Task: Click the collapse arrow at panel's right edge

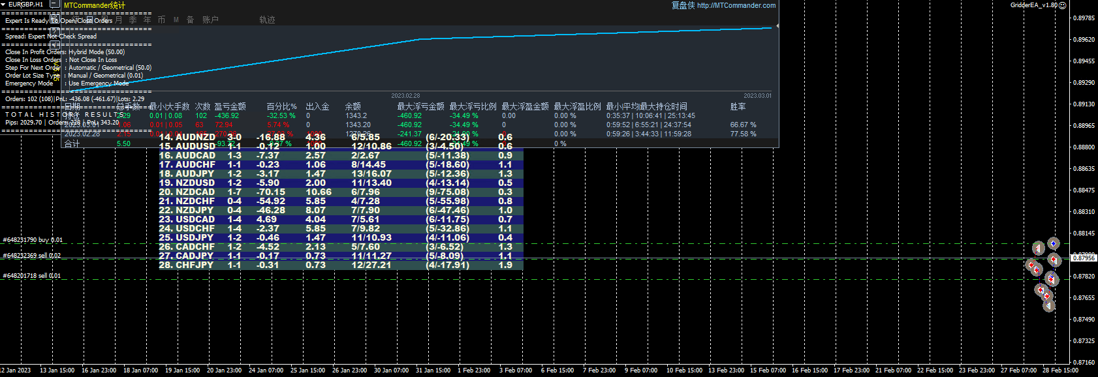Action: coord(777,27)
